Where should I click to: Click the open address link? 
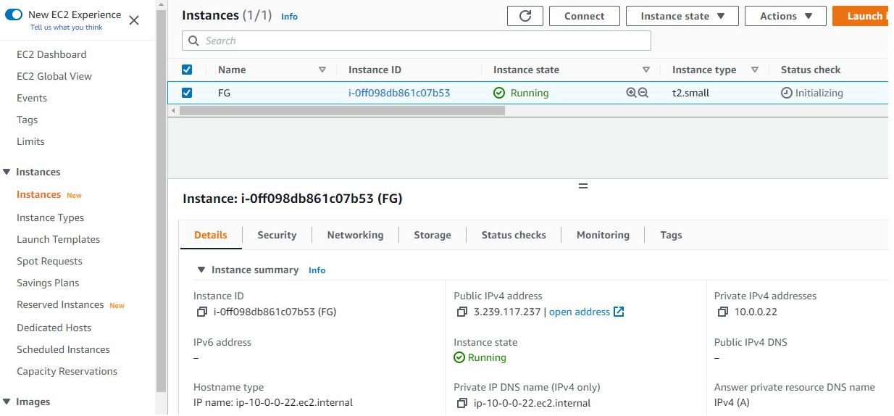click(x=580, y=312)
